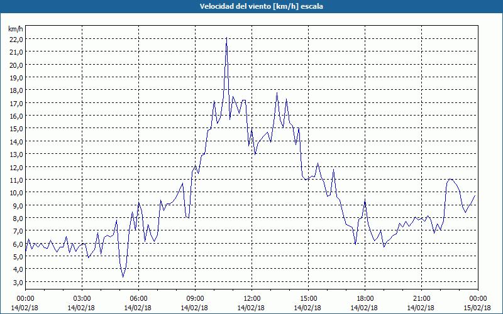The image size is (503, 314).
Task: Click the '00:00' time label above 14/02/18
Action: point(25,299)
